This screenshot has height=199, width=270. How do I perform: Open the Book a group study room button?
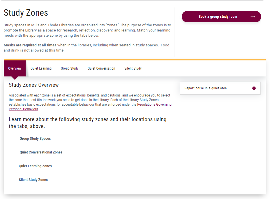(221, 17)
